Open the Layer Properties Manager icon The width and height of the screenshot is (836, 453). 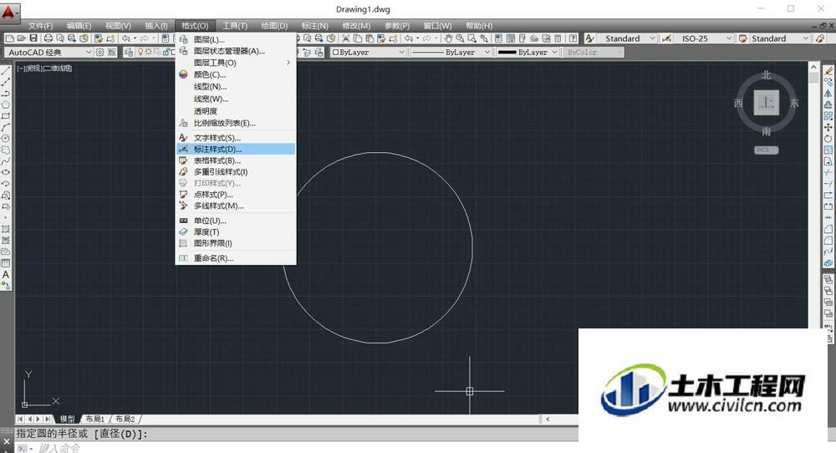pos(129,52)
